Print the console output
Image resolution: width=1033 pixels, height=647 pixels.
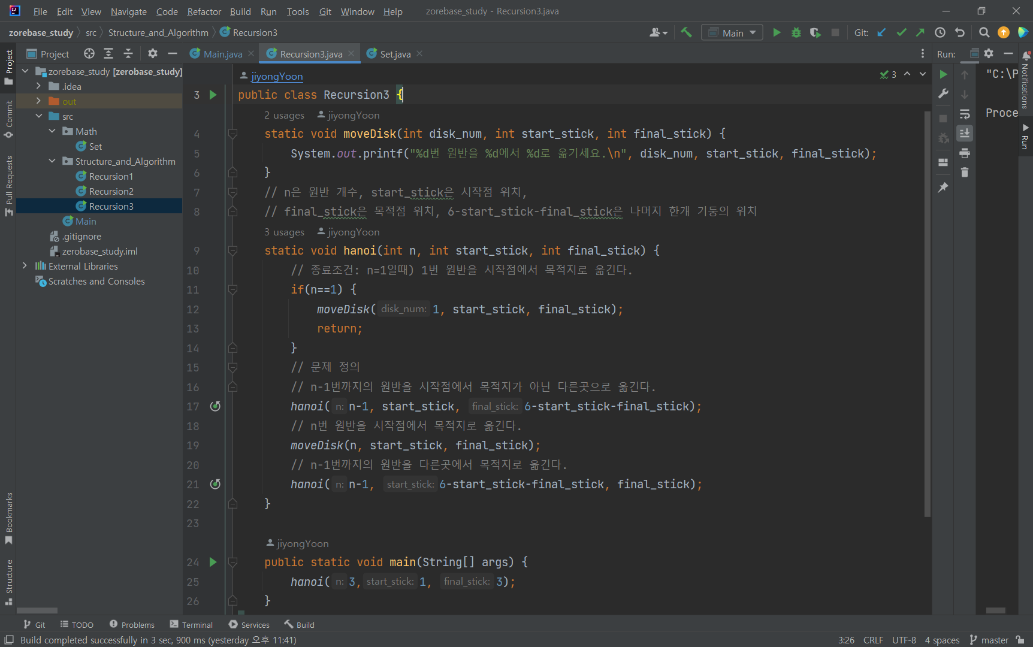[x=965, y=153]
